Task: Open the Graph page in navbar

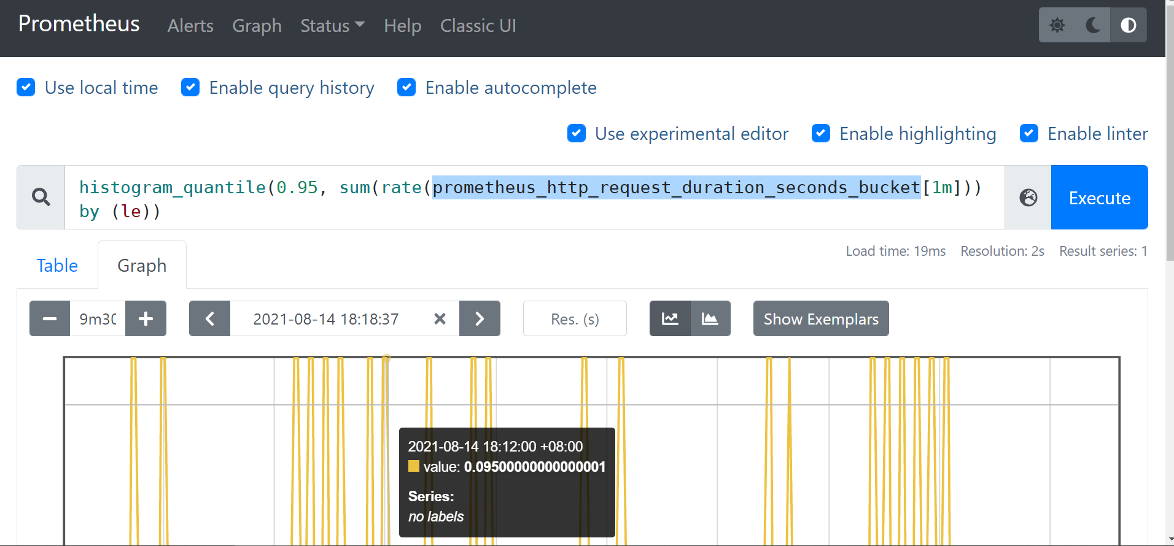Action: click(257, 26)
